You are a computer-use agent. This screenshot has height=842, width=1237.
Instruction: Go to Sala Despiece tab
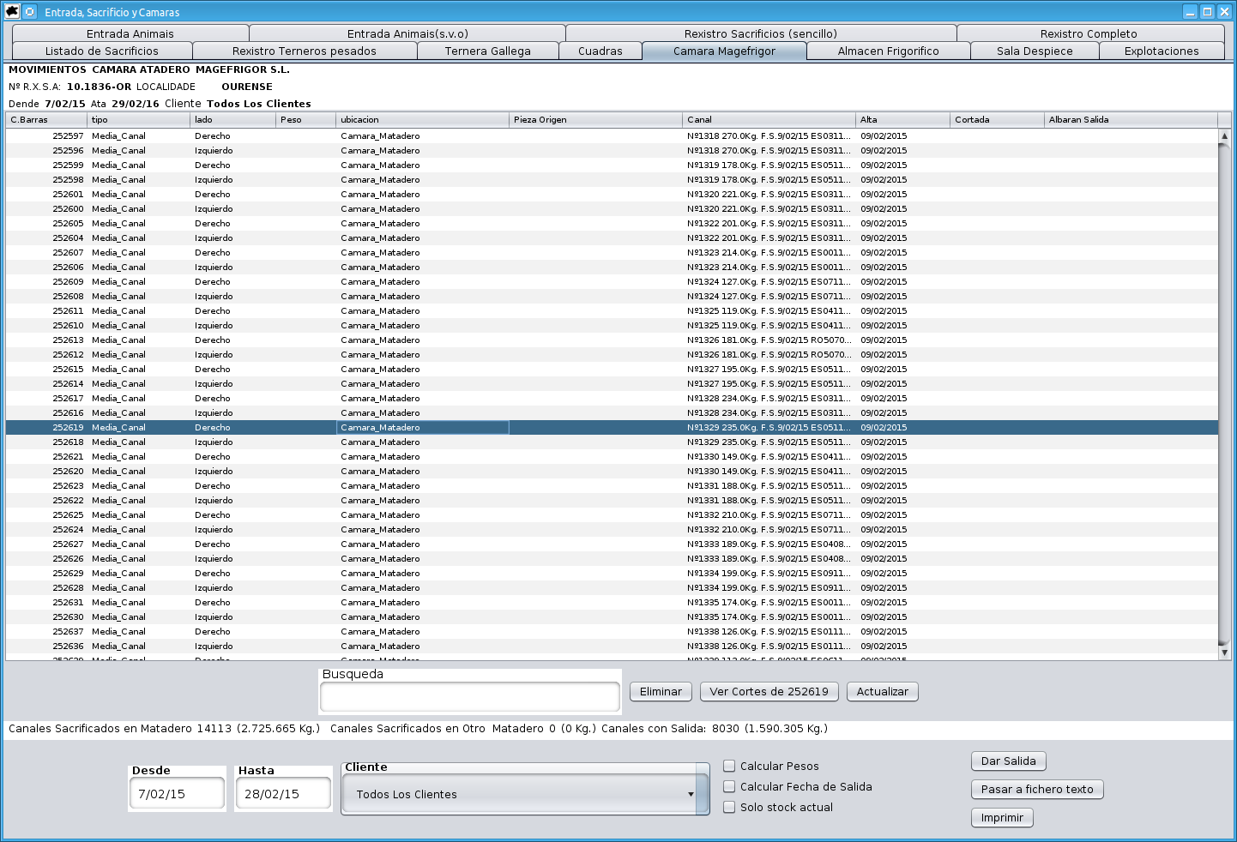pos(1035,51)
